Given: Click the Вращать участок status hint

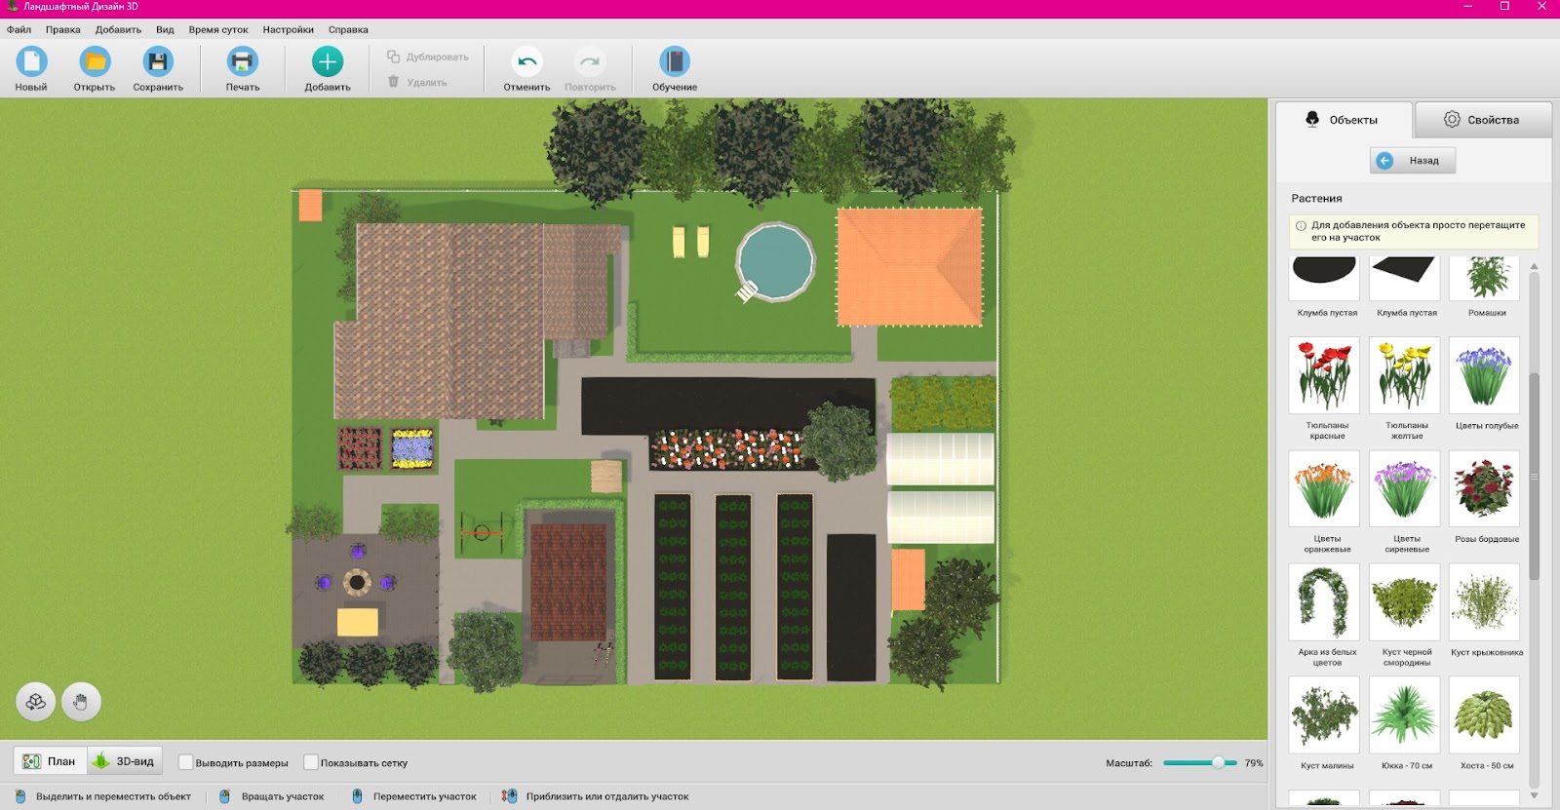Looking at the screenshot, I should [272, 796].
